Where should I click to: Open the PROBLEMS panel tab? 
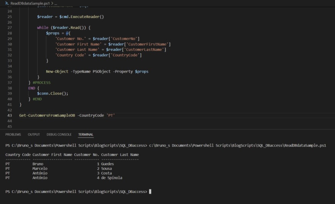pos(13,134)
